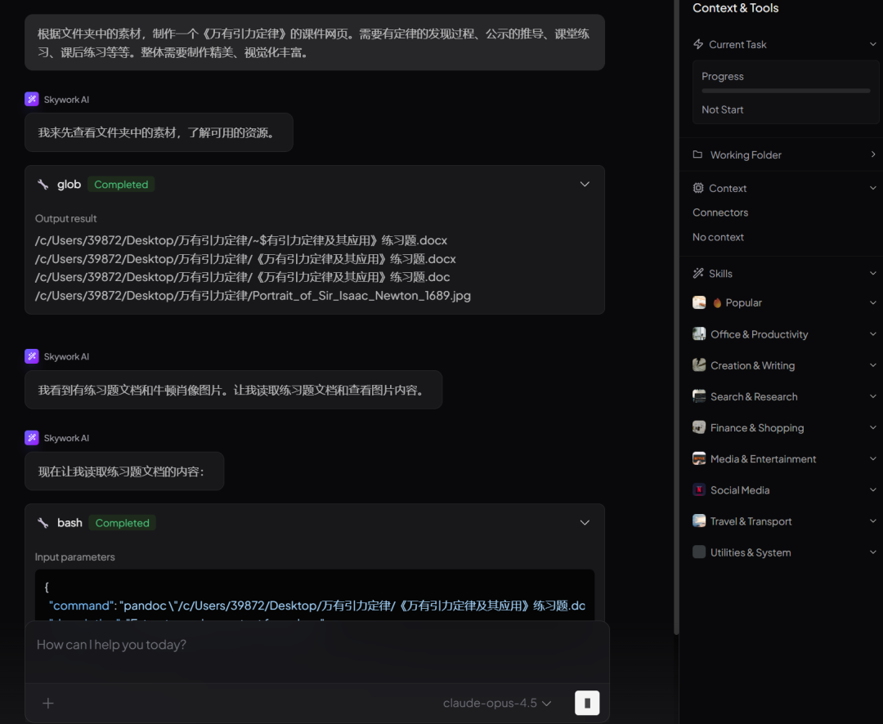Screen dimensions: 883x724
Task: Click the Connectors label
Action: pos(720,212)
